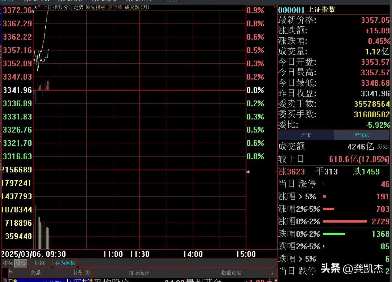Click the 上证指数分时走势 chart title
Image resolution: width=392 pixels, height=282 pixels.
coord(63,7)
